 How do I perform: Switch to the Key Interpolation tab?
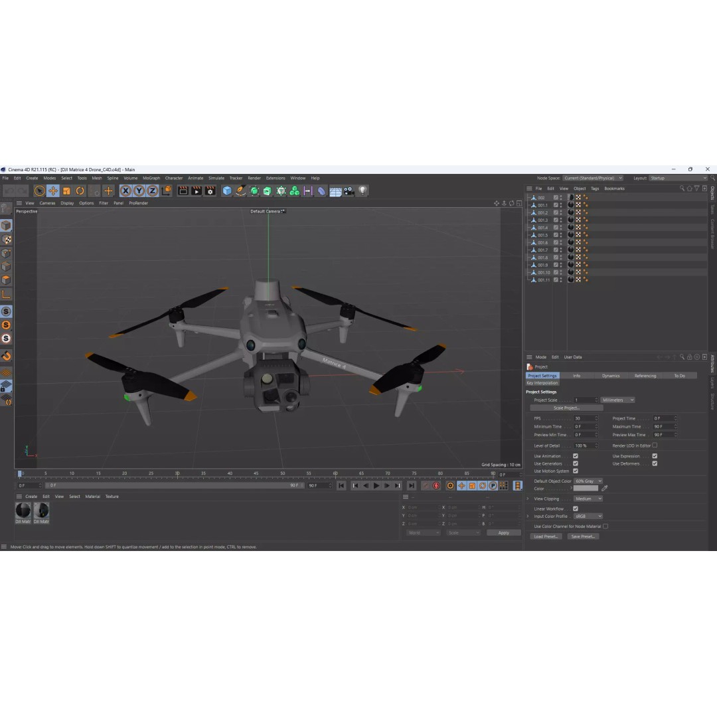[542, 383]
